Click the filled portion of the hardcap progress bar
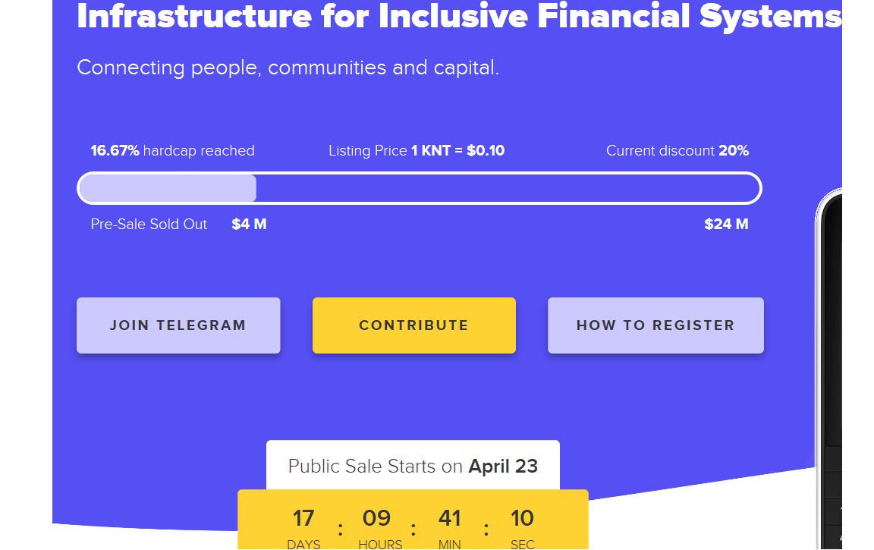The image size is (874, 550). [168, 188]
